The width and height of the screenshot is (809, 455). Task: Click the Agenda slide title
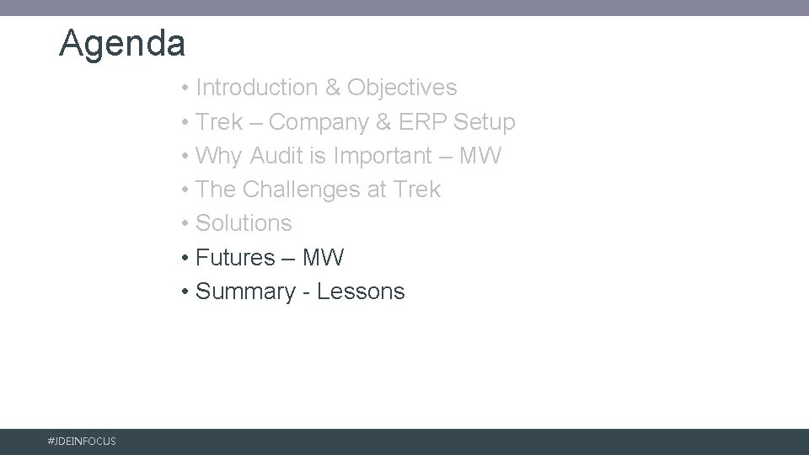point(122,43)
